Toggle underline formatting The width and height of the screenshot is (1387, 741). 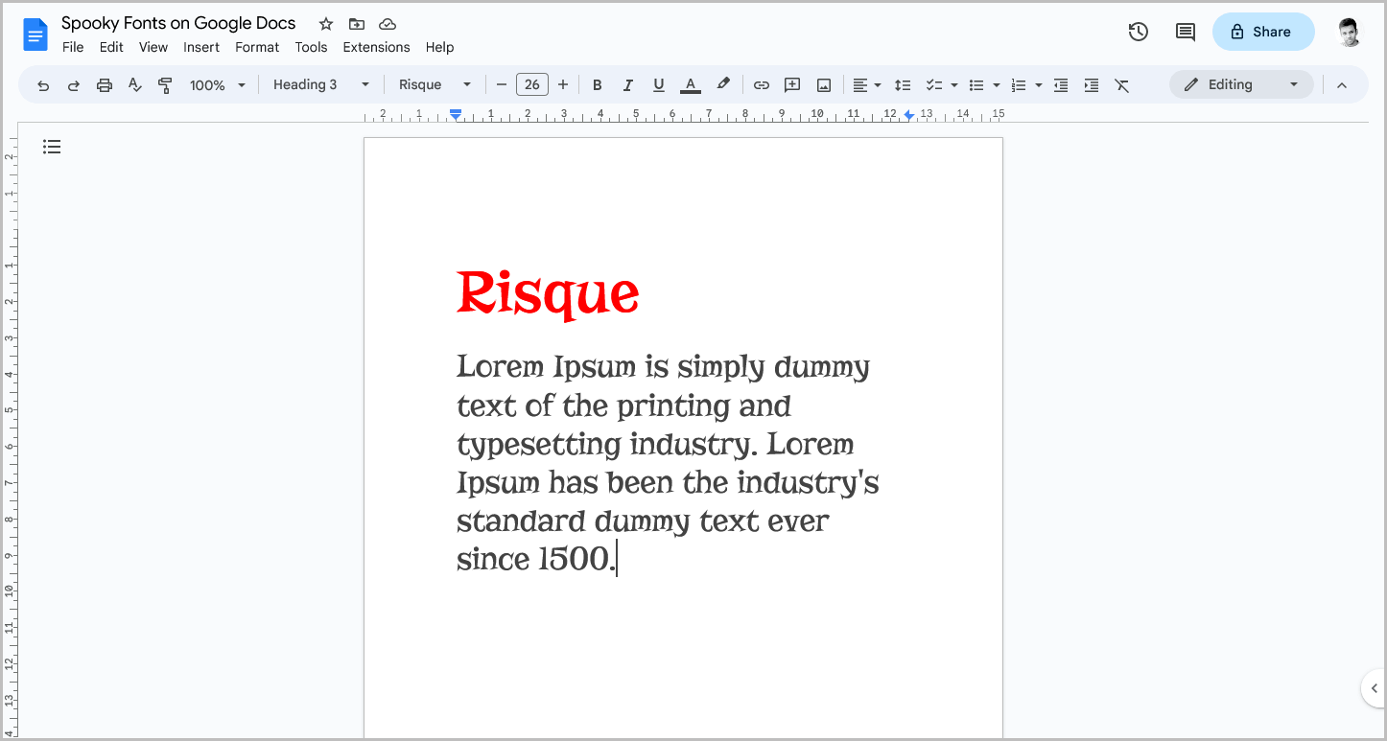click(659, 84)
